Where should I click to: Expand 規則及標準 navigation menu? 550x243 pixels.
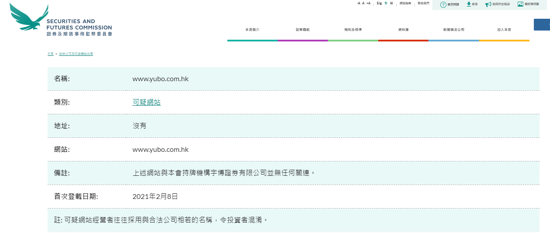353,30
